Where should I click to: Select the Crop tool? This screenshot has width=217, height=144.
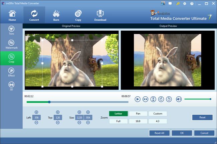(11, 58)
